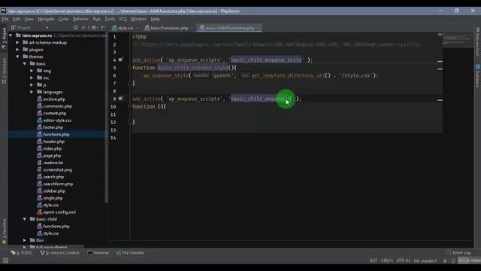Image resolution: width=481 pixels, height=271 pixels.
Task: Expand the art-schema-markup folder
Action: pyautogui.click(x=18, y=42)
